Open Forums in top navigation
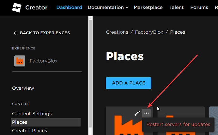The width and height of the screenshot is (218, 135). [x=199, y=7]
